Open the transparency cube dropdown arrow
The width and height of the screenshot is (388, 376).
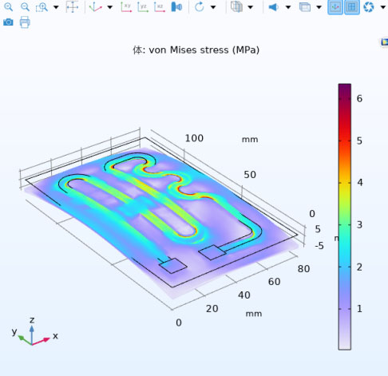click(250, 7)
